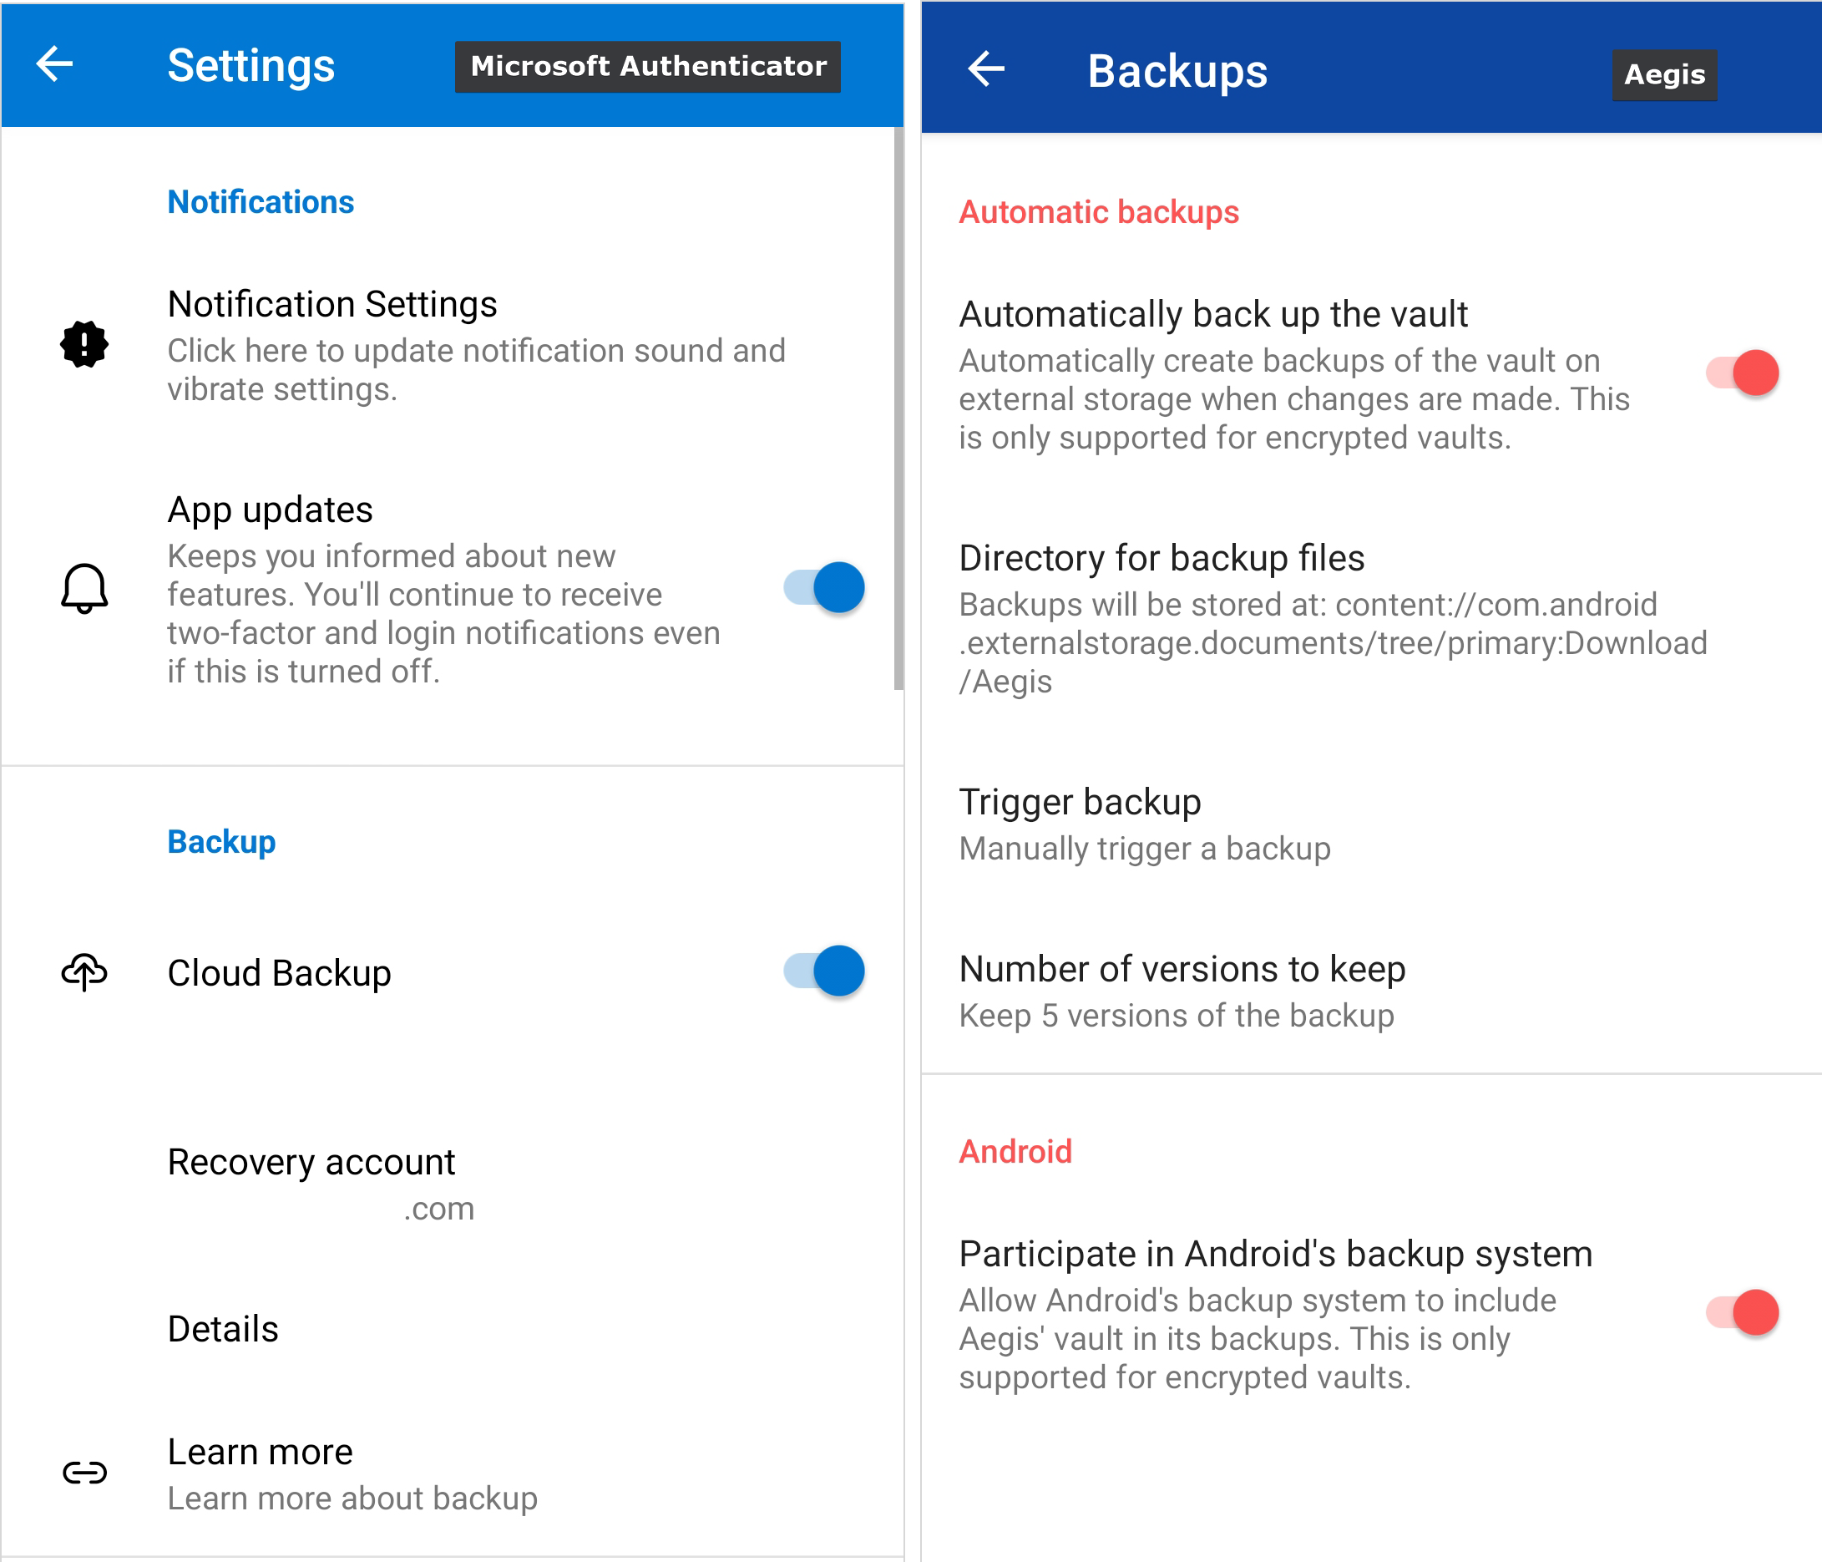Image resolution: width=1822 pixels, height=1562 pixels.
Task: Open Directory for backup files
Action: 1372,619
